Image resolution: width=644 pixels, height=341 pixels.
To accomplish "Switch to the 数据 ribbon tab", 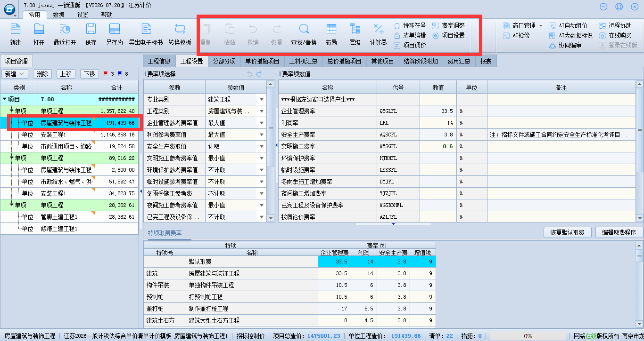I will 58,15.
